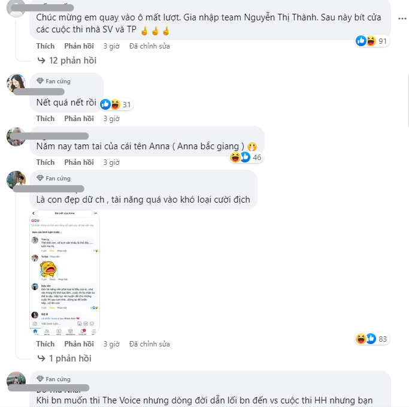Like the 'Chúc mừng em' comment with Thích
This screenshot has height=407, width=409.
coord(46,46)
